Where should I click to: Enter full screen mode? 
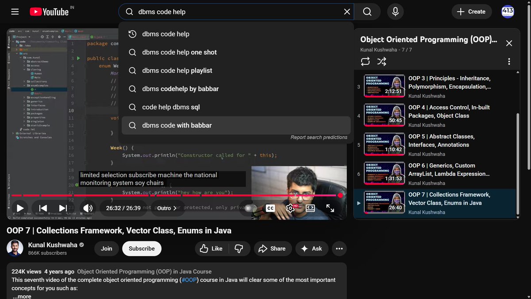click(x=330, y=208)
